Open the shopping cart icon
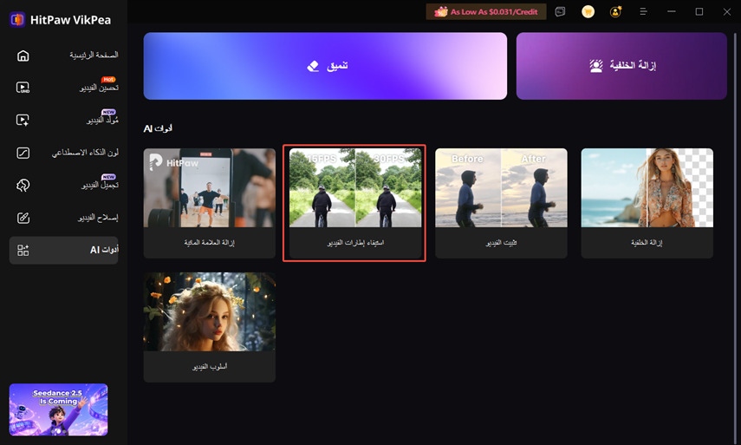 [x=588, y=12]
